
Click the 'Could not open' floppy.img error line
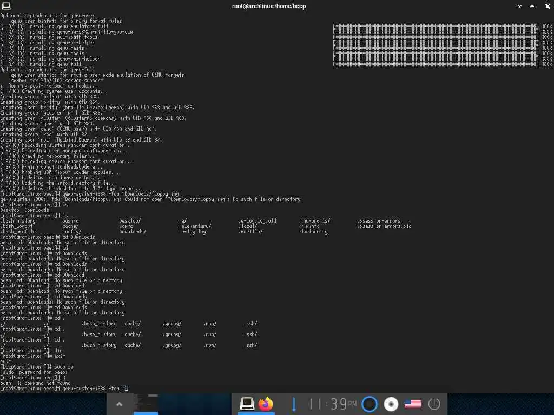(x=150, y=199)
